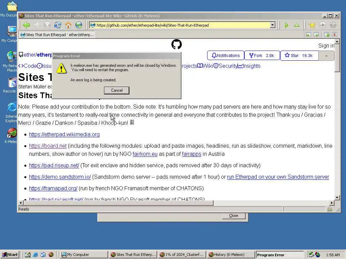Switch to History (K-Meleon) taskbar button
The image size is (346, 259).
[x=231, y=255]
